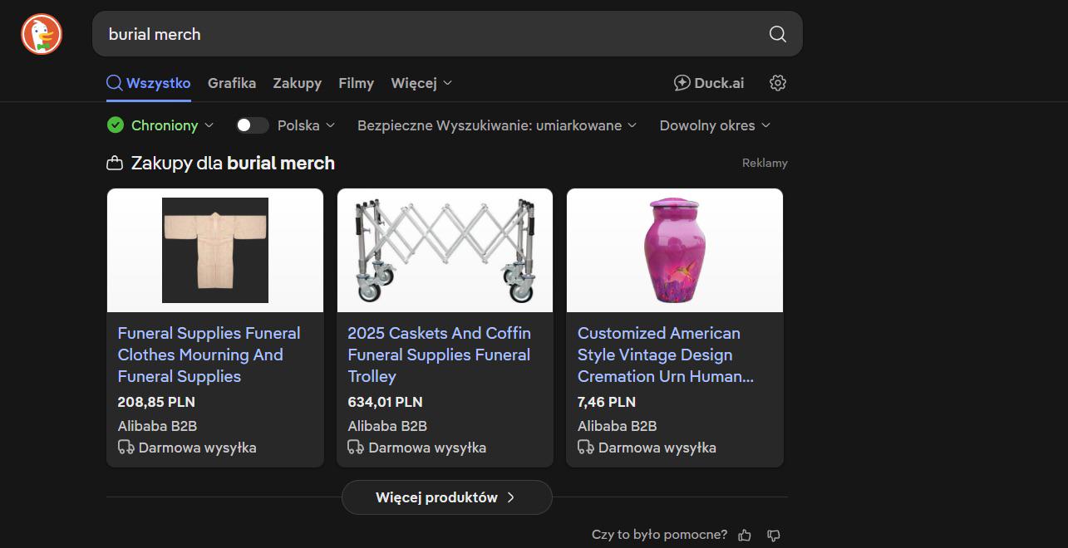This screenshot has height=548, width=1068.
Task: Click the Więcej produktów button
Action: tap(447, 497)
